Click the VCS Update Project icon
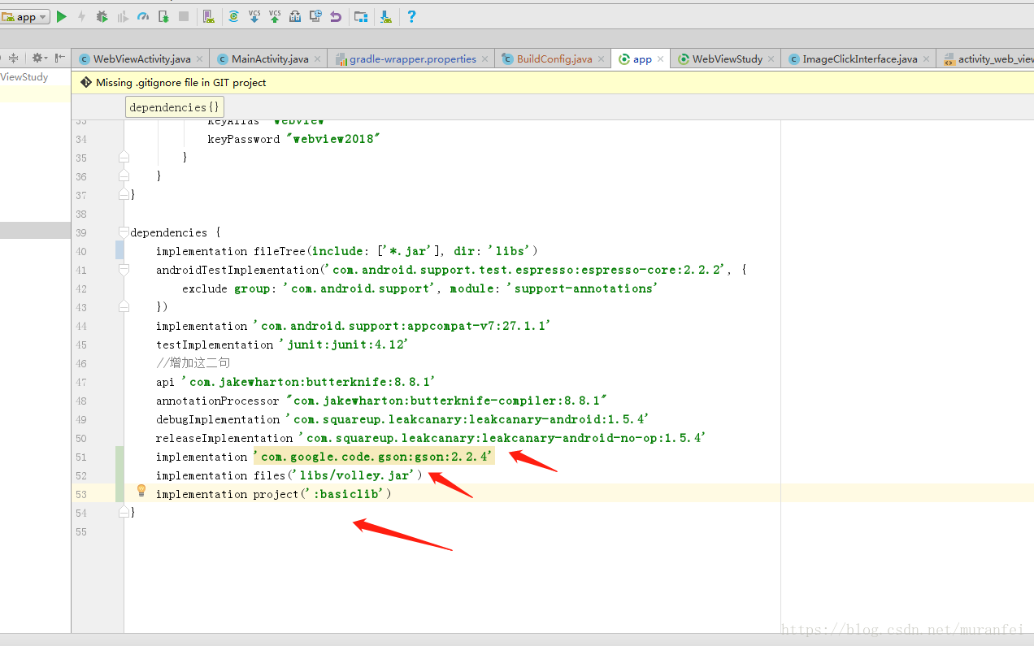This screenshot has width=1034, height=646. pyautogui.click(x=254, y=16)
